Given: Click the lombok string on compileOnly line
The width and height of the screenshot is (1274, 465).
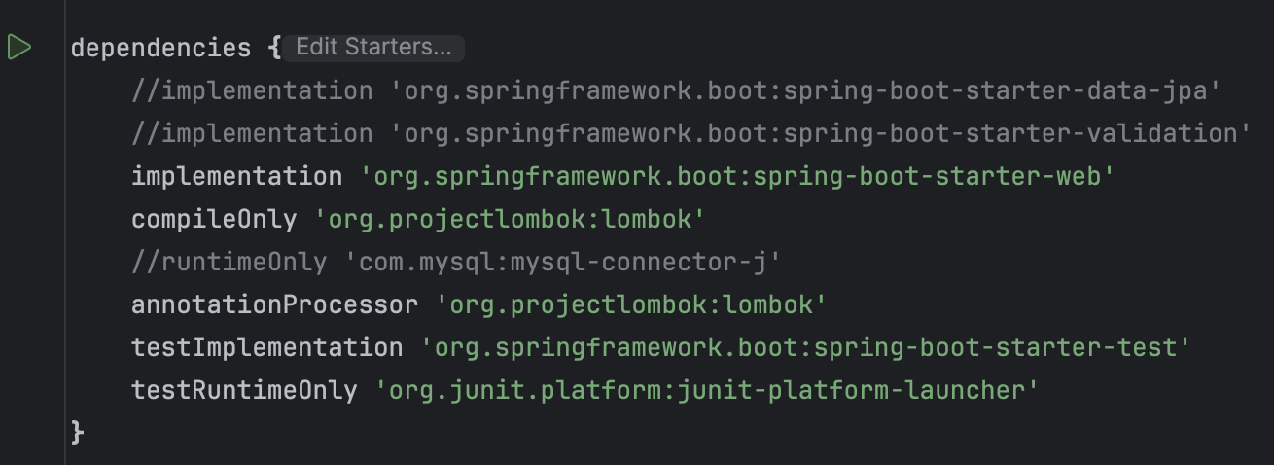Looking at the screenshot, I should [510, 219].
